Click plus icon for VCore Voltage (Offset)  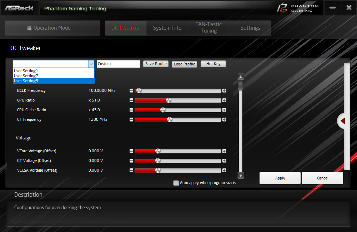point(224,151)
